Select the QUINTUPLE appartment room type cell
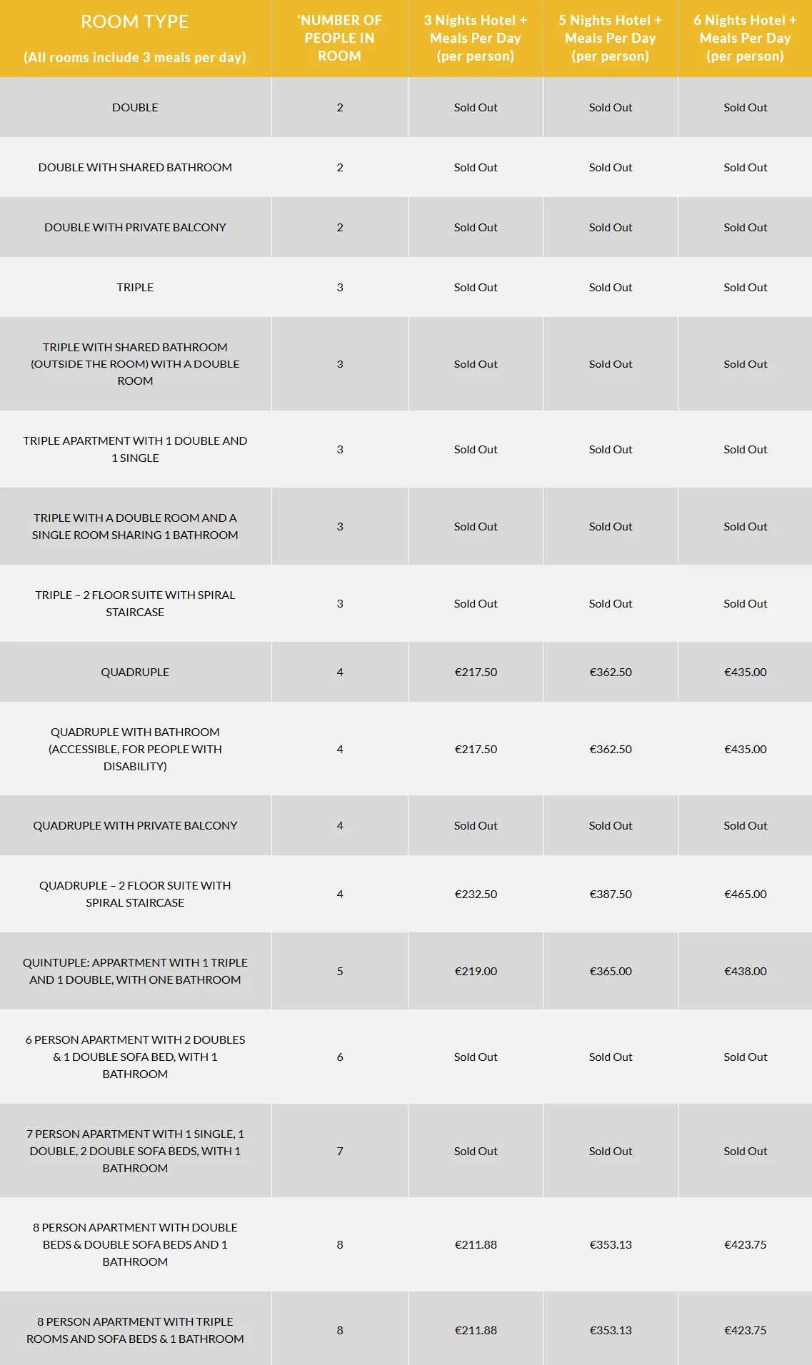 pos(135,971)
